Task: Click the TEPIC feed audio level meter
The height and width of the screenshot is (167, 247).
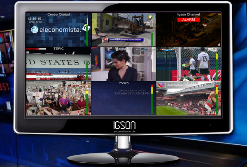Action: pyautogui.click(x=87, y=71)
